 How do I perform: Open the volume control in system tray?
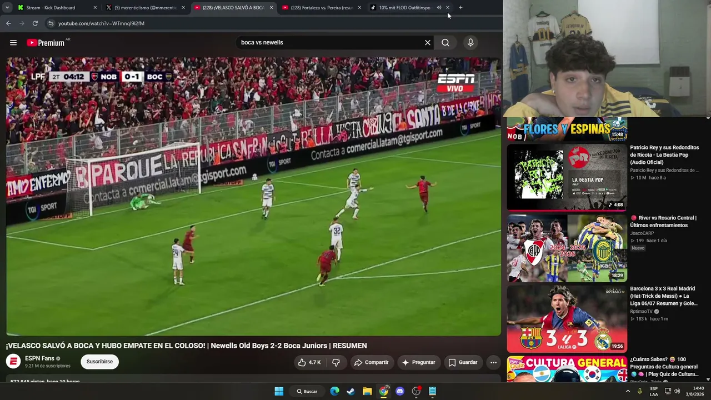(677, 391)
